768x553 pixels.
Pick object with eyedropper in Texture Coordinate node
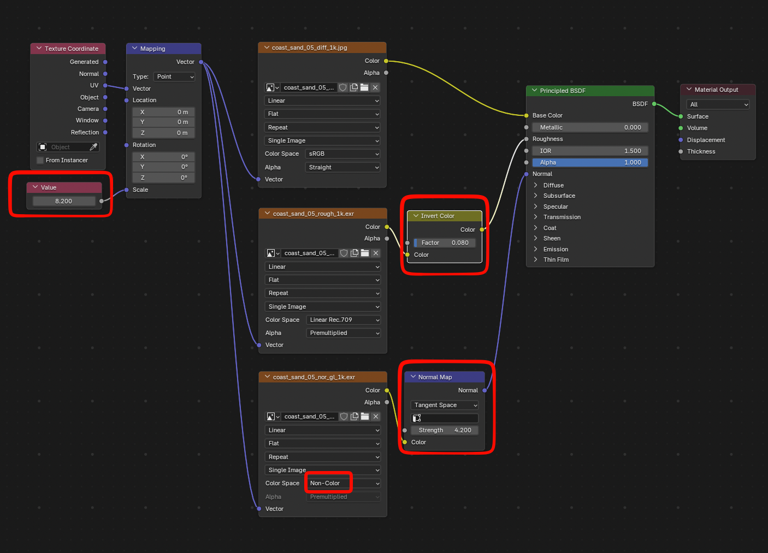click(93, 147)
